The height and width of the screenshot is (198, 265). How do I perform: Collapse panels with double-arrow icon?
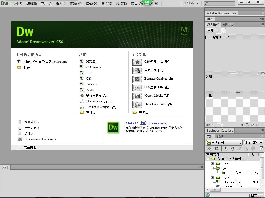click(262, 9)
